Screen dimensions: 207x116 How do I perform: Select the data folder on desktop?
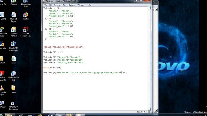pos(14,89)
